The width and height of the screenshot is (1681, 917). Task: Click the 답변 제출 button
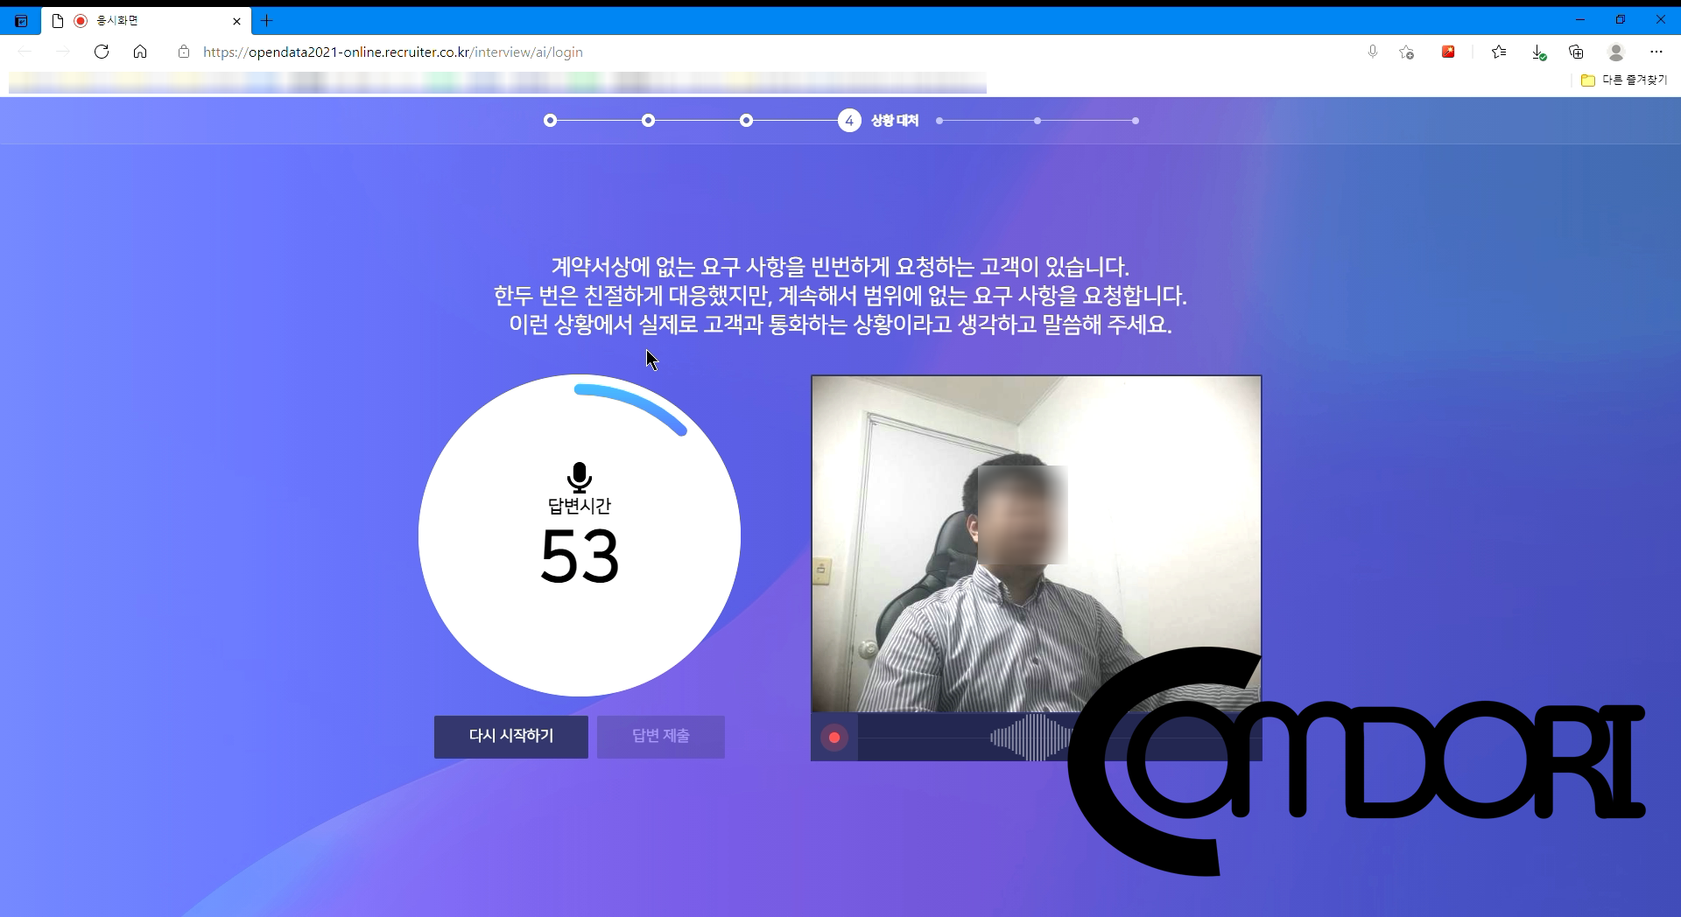click(x=661, y=736)
